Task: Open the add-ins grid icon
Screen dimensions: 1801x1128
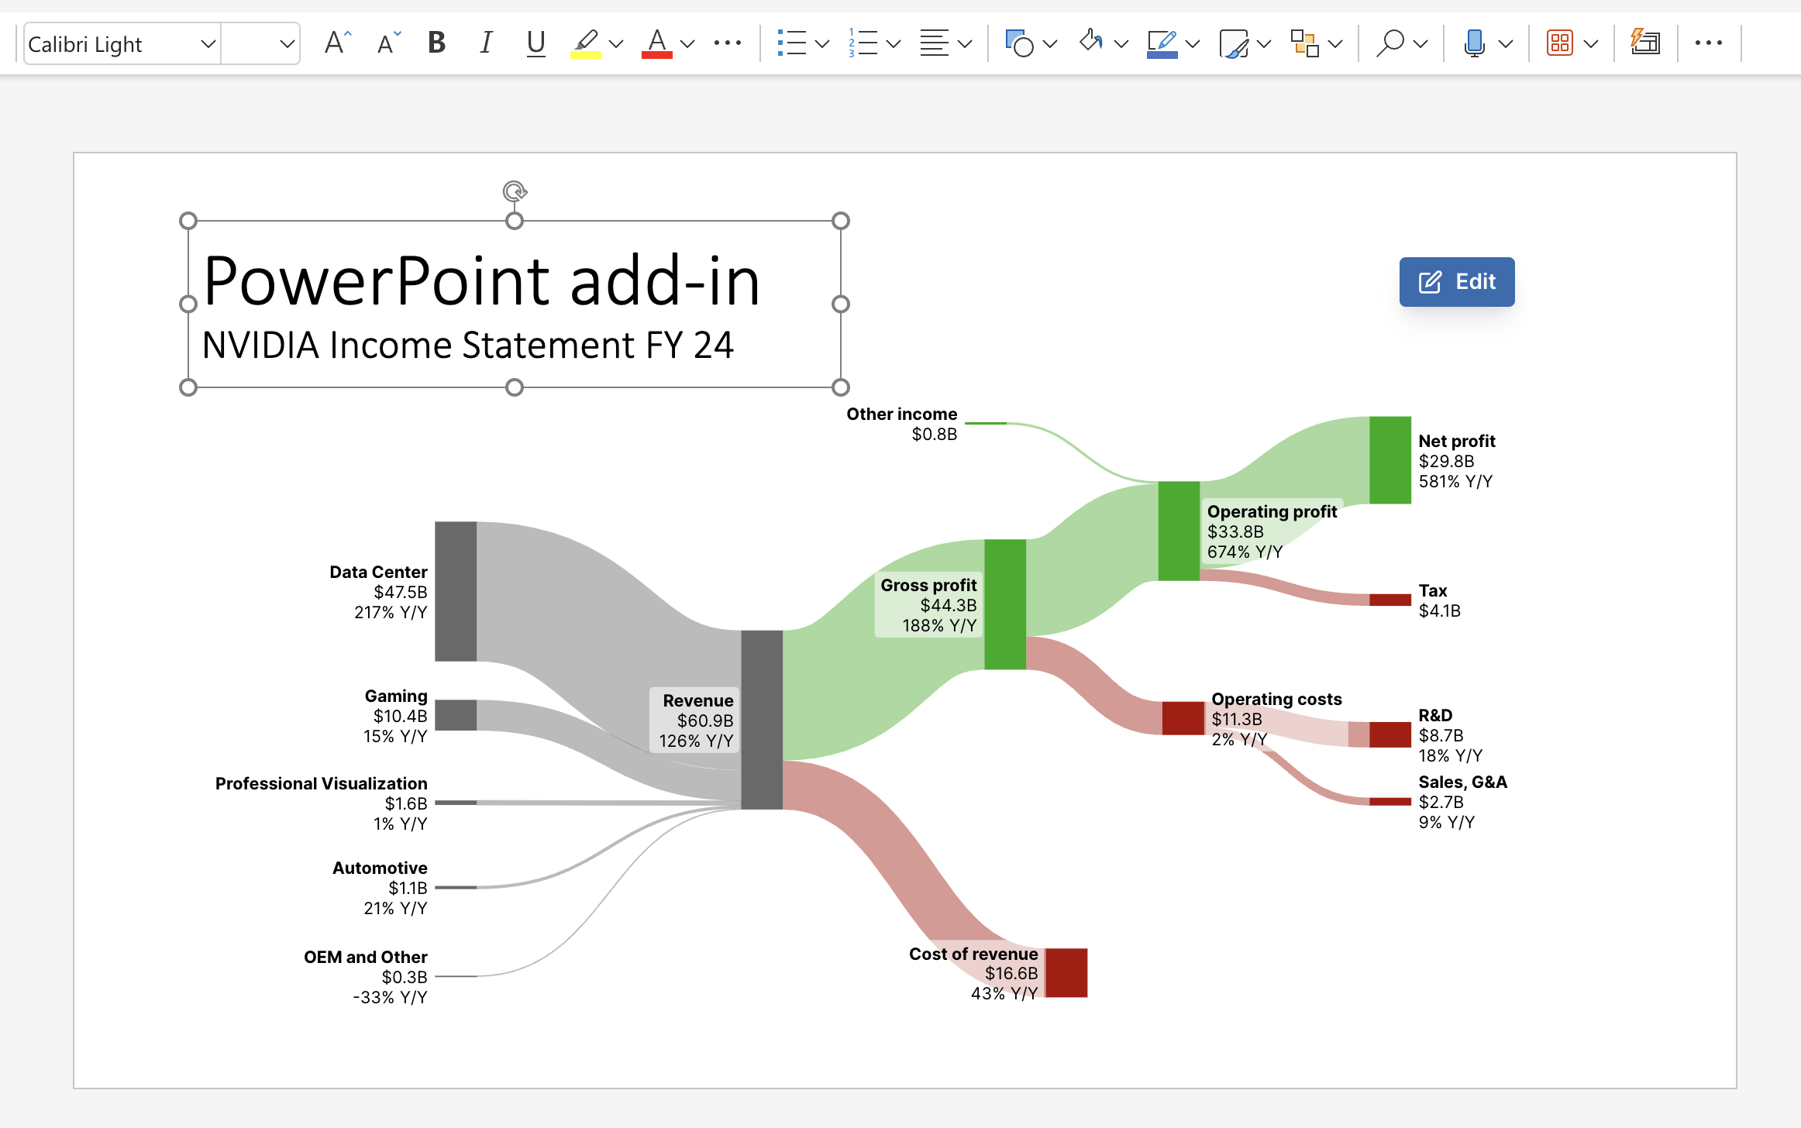Action: 1560,43
